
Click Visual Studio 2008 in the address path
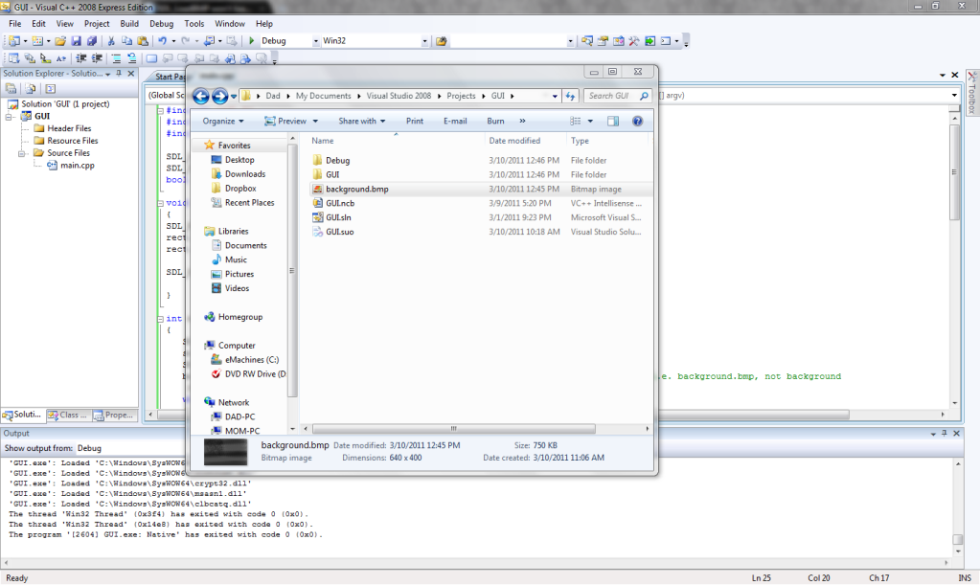tap(399, 96)
